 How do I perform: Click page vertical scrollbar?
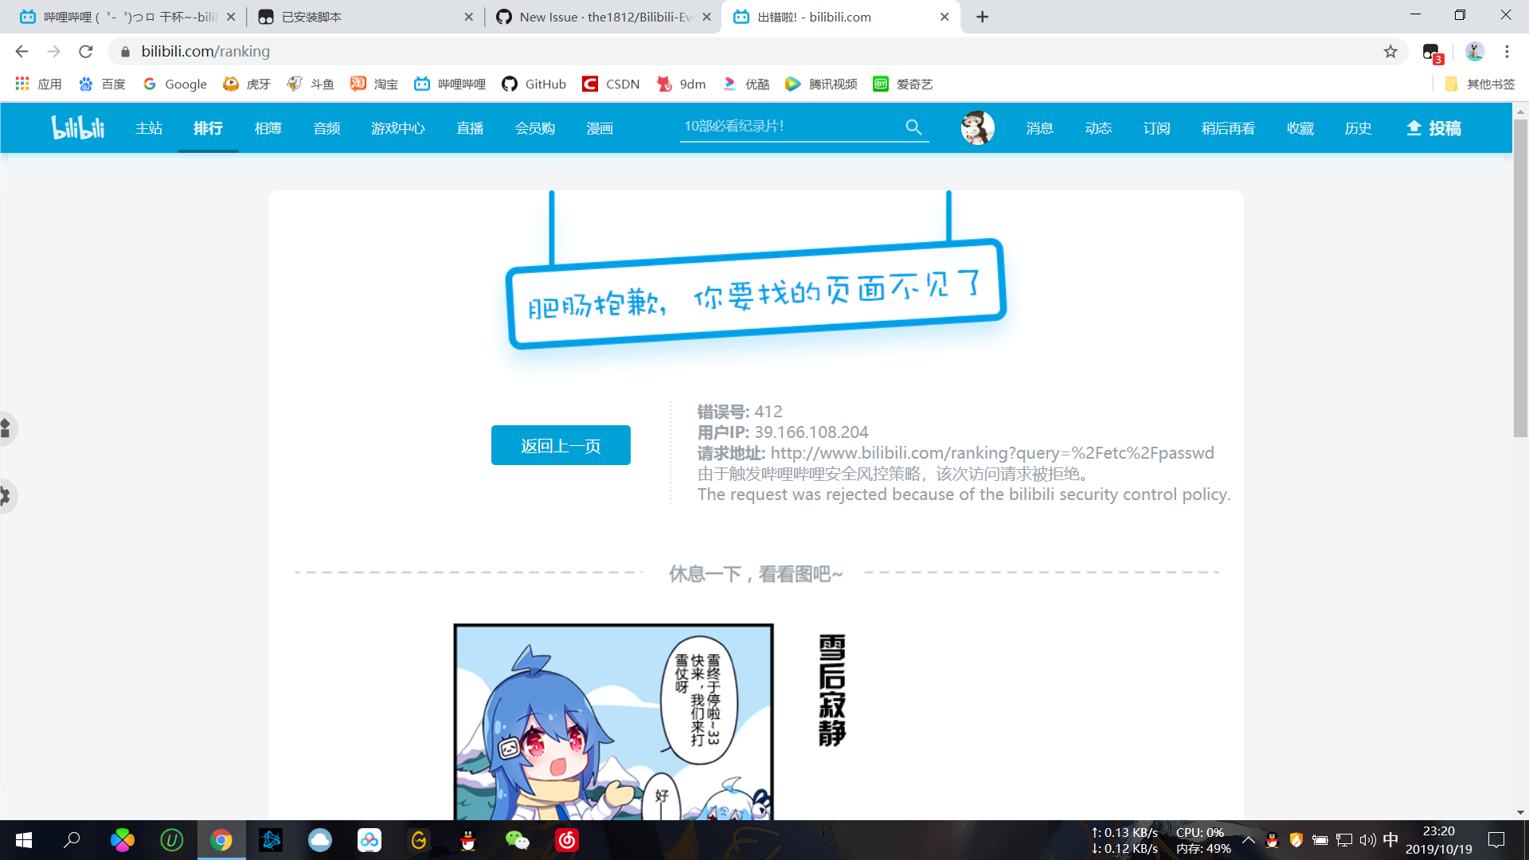tap(1520, 277)
